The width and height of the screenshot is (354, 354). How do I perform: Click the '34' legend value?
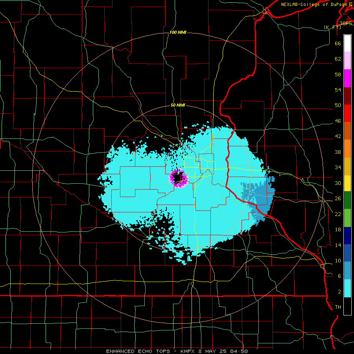(x=338, y=168)
